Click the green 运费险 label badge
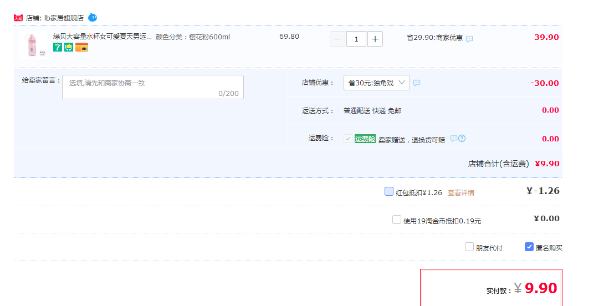614x306 pixels. [365, 139]
